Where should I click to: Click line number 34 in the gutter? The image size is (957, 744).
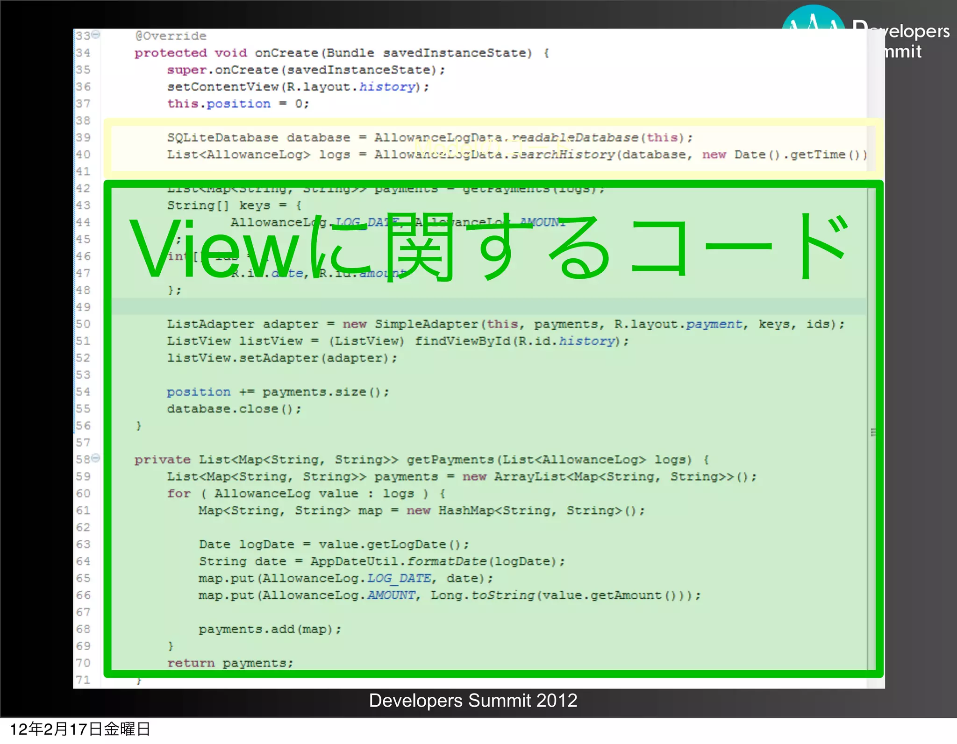83,53
